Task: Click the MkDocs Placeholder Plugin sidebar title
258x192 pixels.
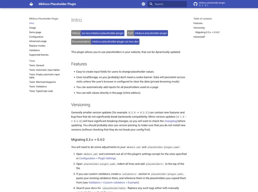Action: pos(44,19)
